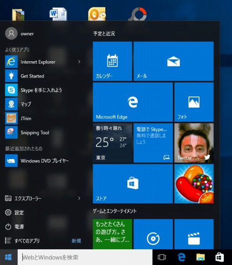
Task: Open the マップ (Maps) app icon
Action: pyautogui.click(x=11, y=104)
